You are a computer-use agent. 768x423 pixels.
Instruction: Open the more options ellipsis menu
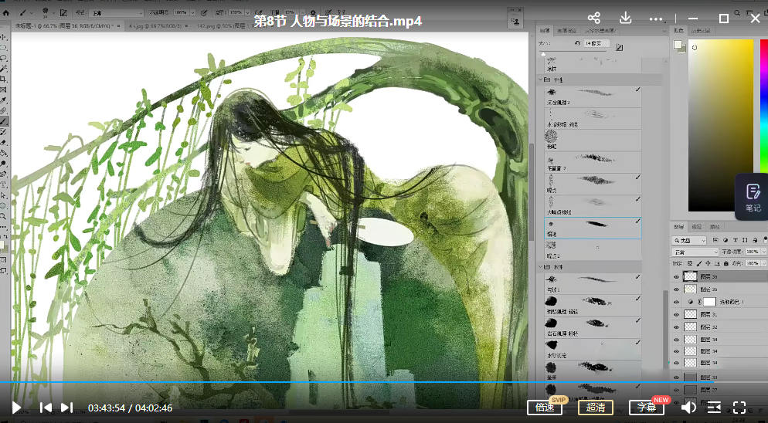coord(656,19)
